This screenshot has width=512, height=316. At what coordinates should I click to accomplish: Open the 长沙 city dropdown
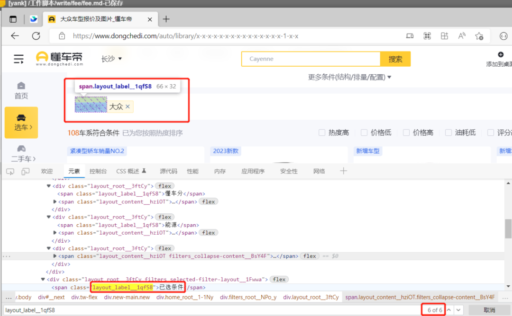[111, 59]
